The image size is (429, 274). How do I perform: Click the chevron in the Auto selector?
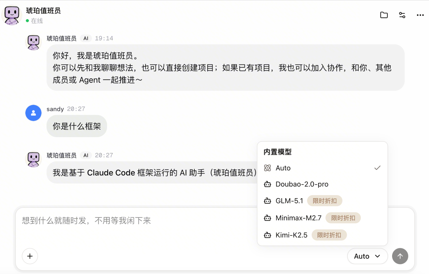tap(377, 256)
